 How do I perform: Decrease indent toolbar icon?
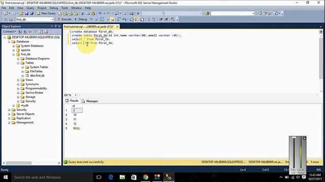(161, 19)
